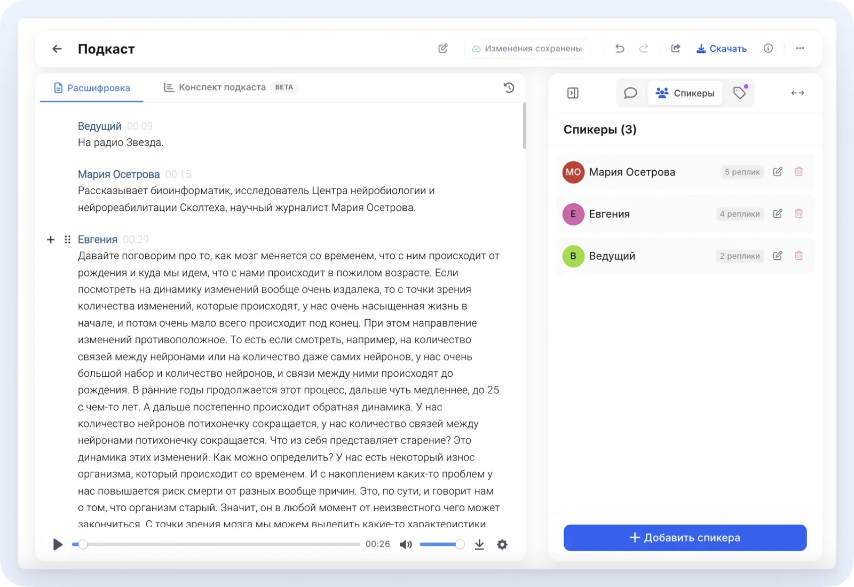Viewport: 854px width, 587px height.
Task: Share the transcript via export icon
Action: pos(675,49)
